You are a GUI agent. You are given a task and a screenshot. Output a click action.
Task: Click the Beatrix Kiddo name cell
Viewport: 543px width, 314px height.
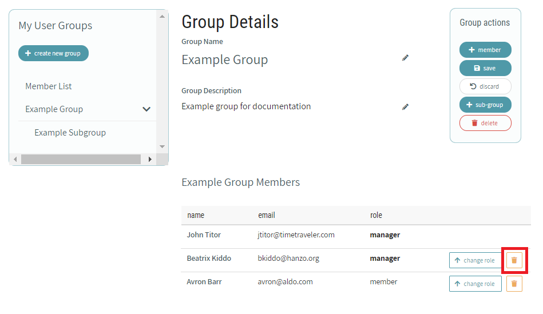pyautogui.click(x=209, y=259)
